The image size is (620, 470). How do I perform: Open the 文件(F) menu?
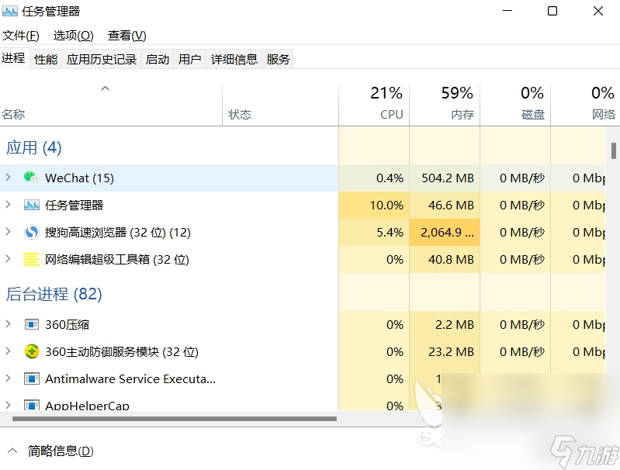[x=20, y=36]
